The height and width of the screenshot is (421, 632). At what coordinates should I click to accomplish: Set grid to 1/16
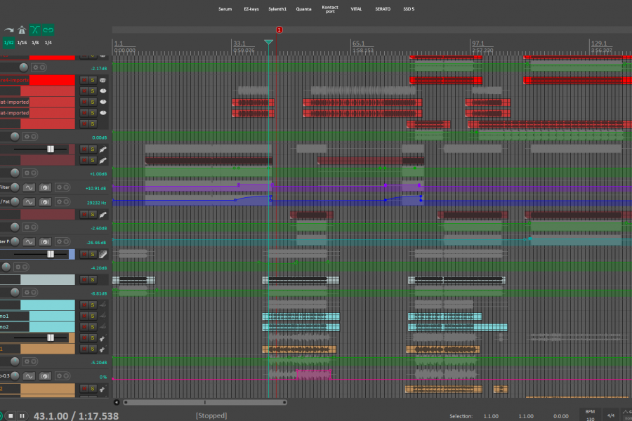[22, 43]
